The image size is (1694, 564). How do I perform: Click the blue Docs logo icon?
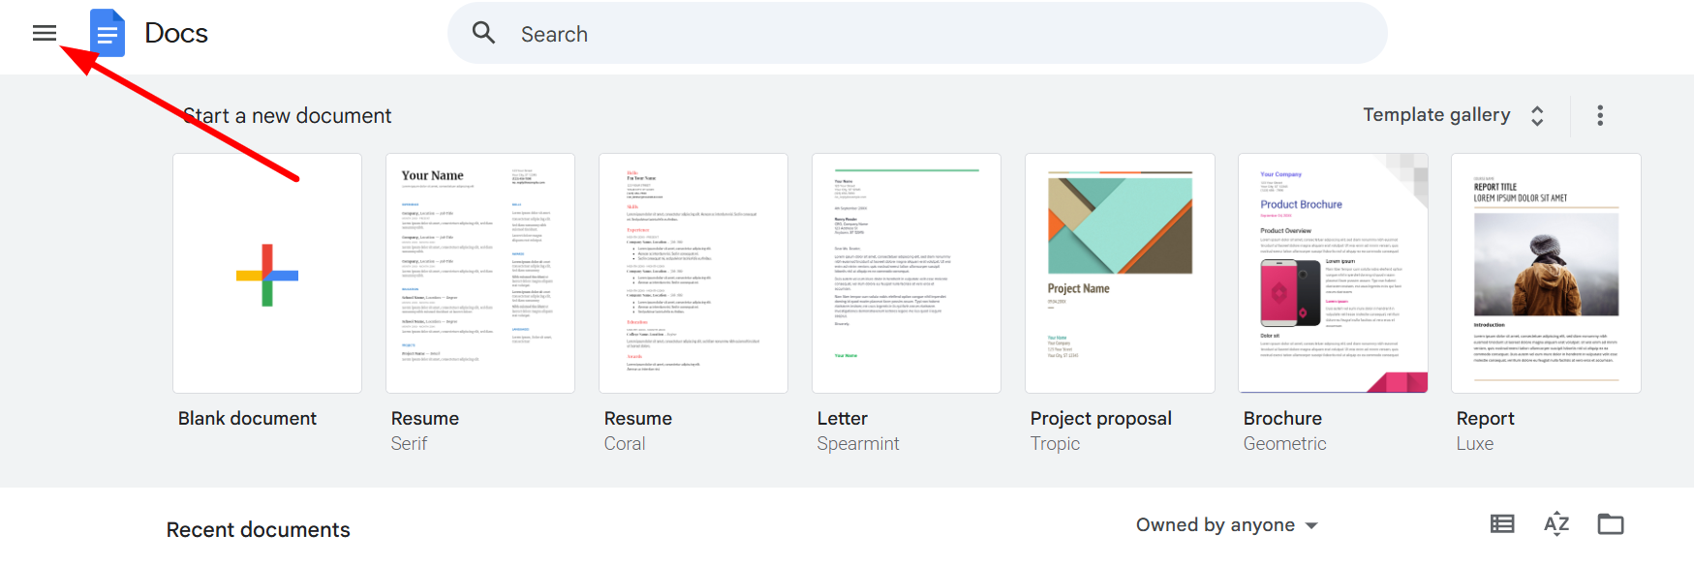point(108,33)
